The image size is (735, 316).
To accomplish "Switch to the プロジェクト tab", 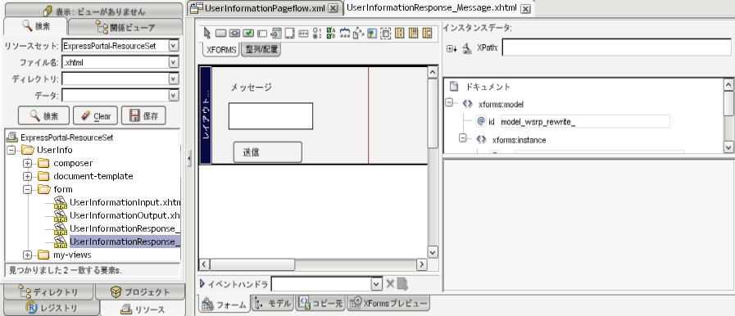I will click(140, 292).
